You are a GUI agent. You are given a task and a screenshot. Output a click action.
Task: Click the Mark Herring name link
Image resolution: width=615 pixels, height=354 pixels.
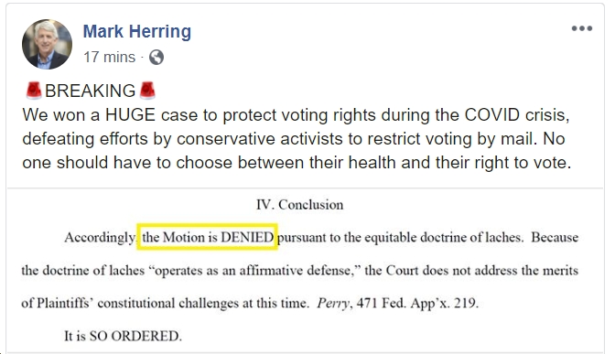pos(137,31)
